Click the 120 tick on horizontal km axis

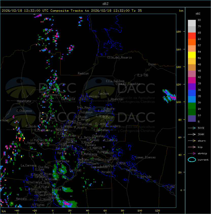tap(157, 211)
